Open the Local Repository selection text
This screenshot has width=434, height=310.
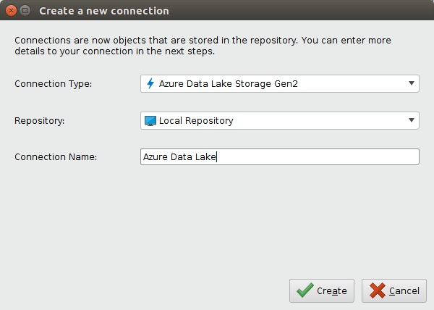(x=196, y=121)
